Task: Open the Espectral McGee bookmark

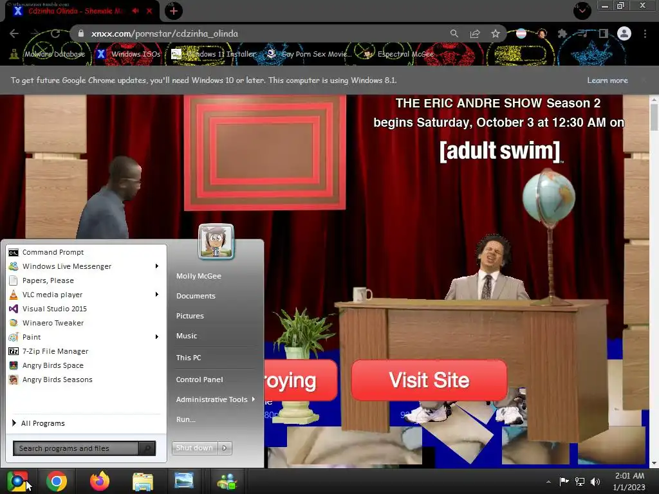Action: click(398, 54)
